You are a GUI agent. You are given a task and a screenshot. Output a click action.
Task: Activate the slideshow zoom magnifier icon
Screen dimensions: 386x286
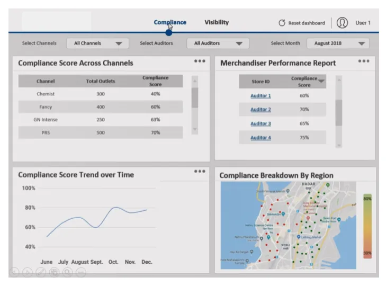click(x=67, y=272)
